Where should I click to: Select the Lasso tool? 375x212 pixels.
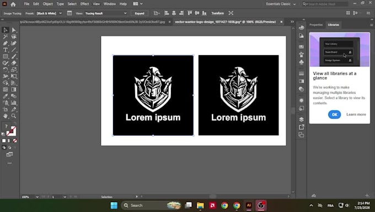point(14,36)
